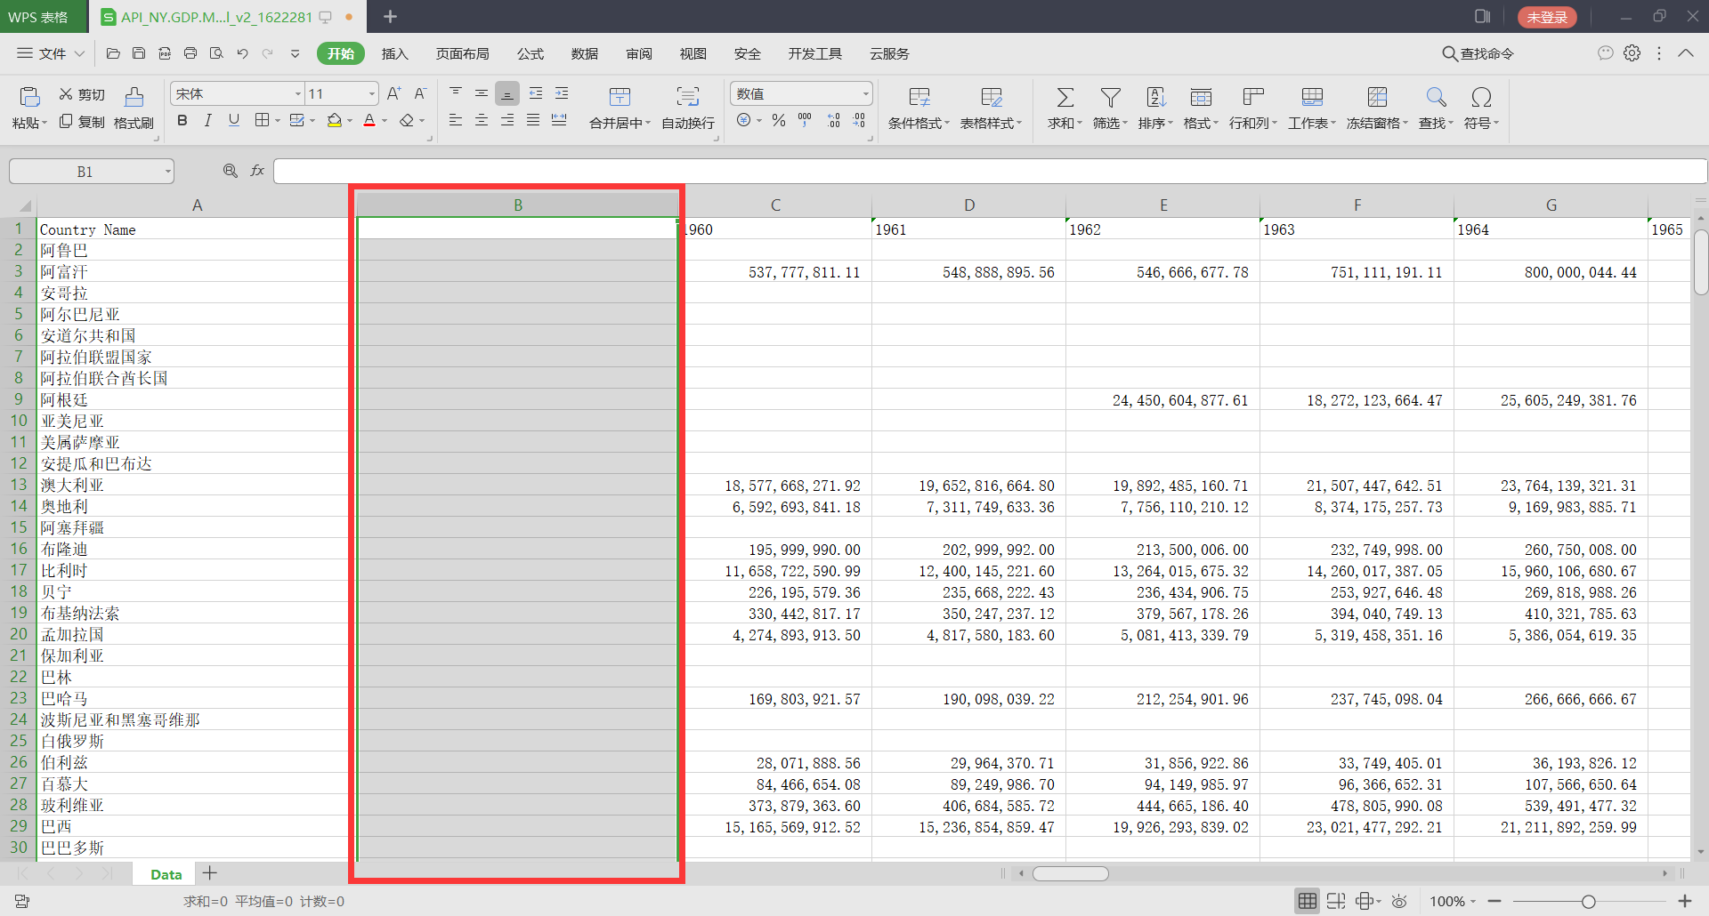Open new document tab with plus button
This screenshot has height=916, width=1709.
coord(390,16)
